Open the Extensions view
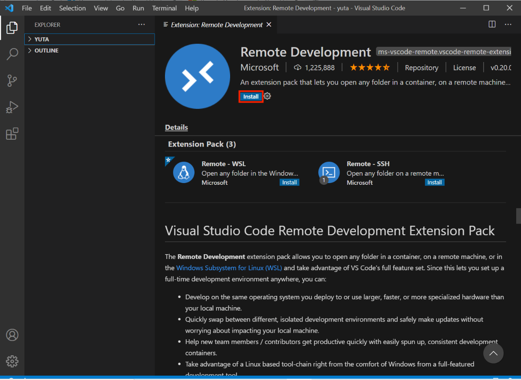This screenshot has width=521, height=380. tap(12, 134)
